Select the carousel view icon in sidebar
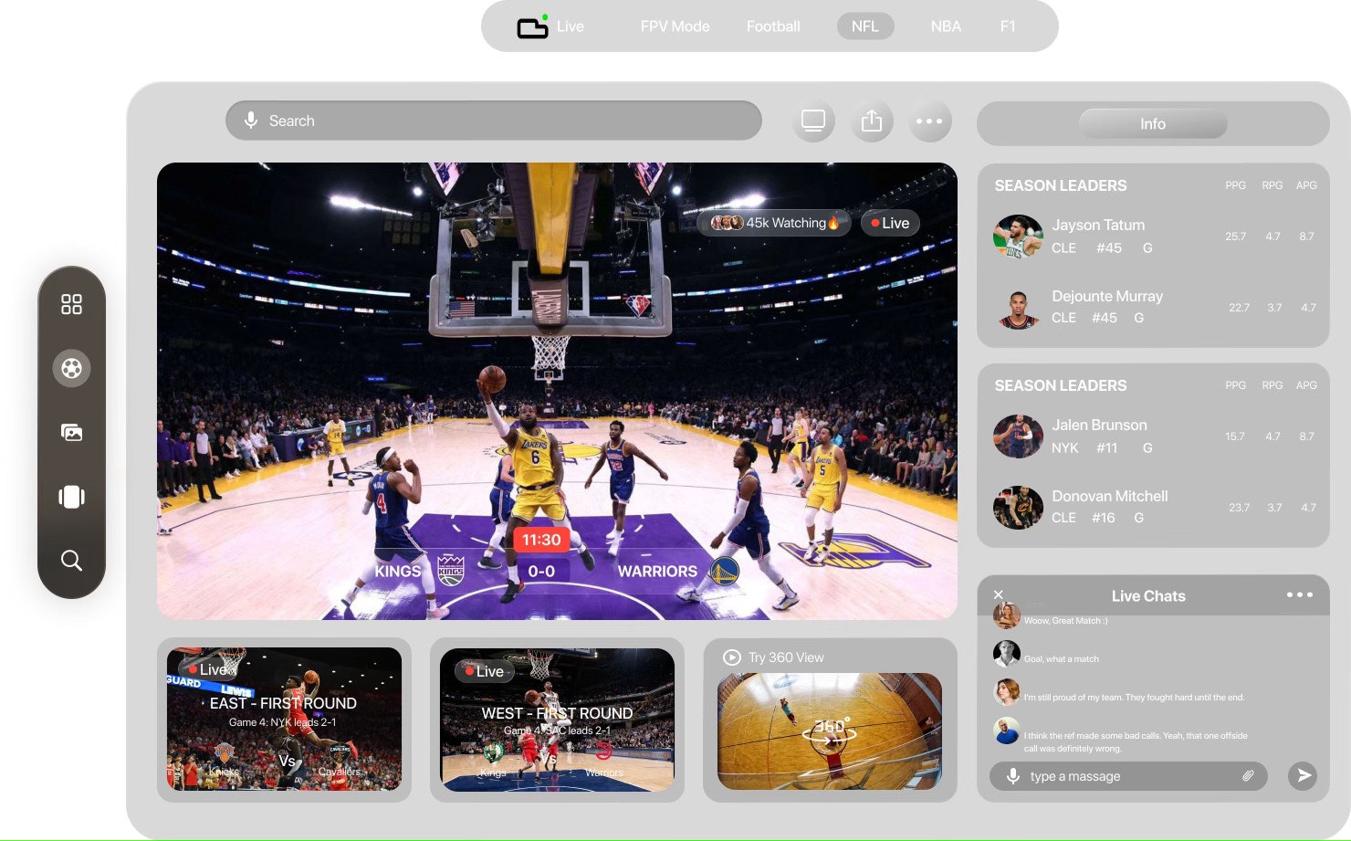 [71, 497]
